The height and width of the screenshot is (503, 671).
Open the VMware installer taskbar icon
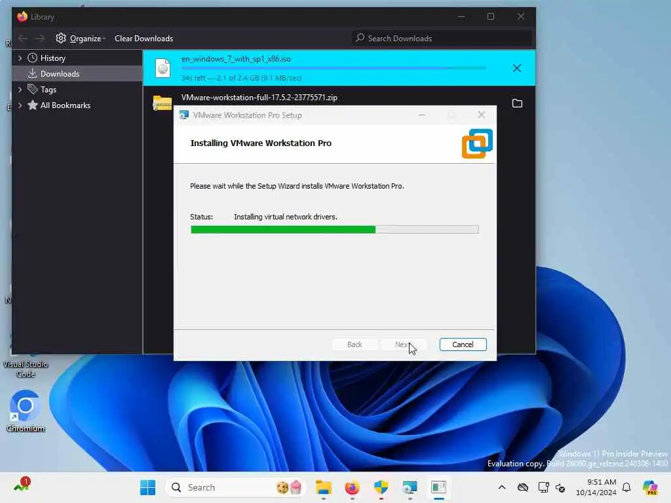coord(410,487)
